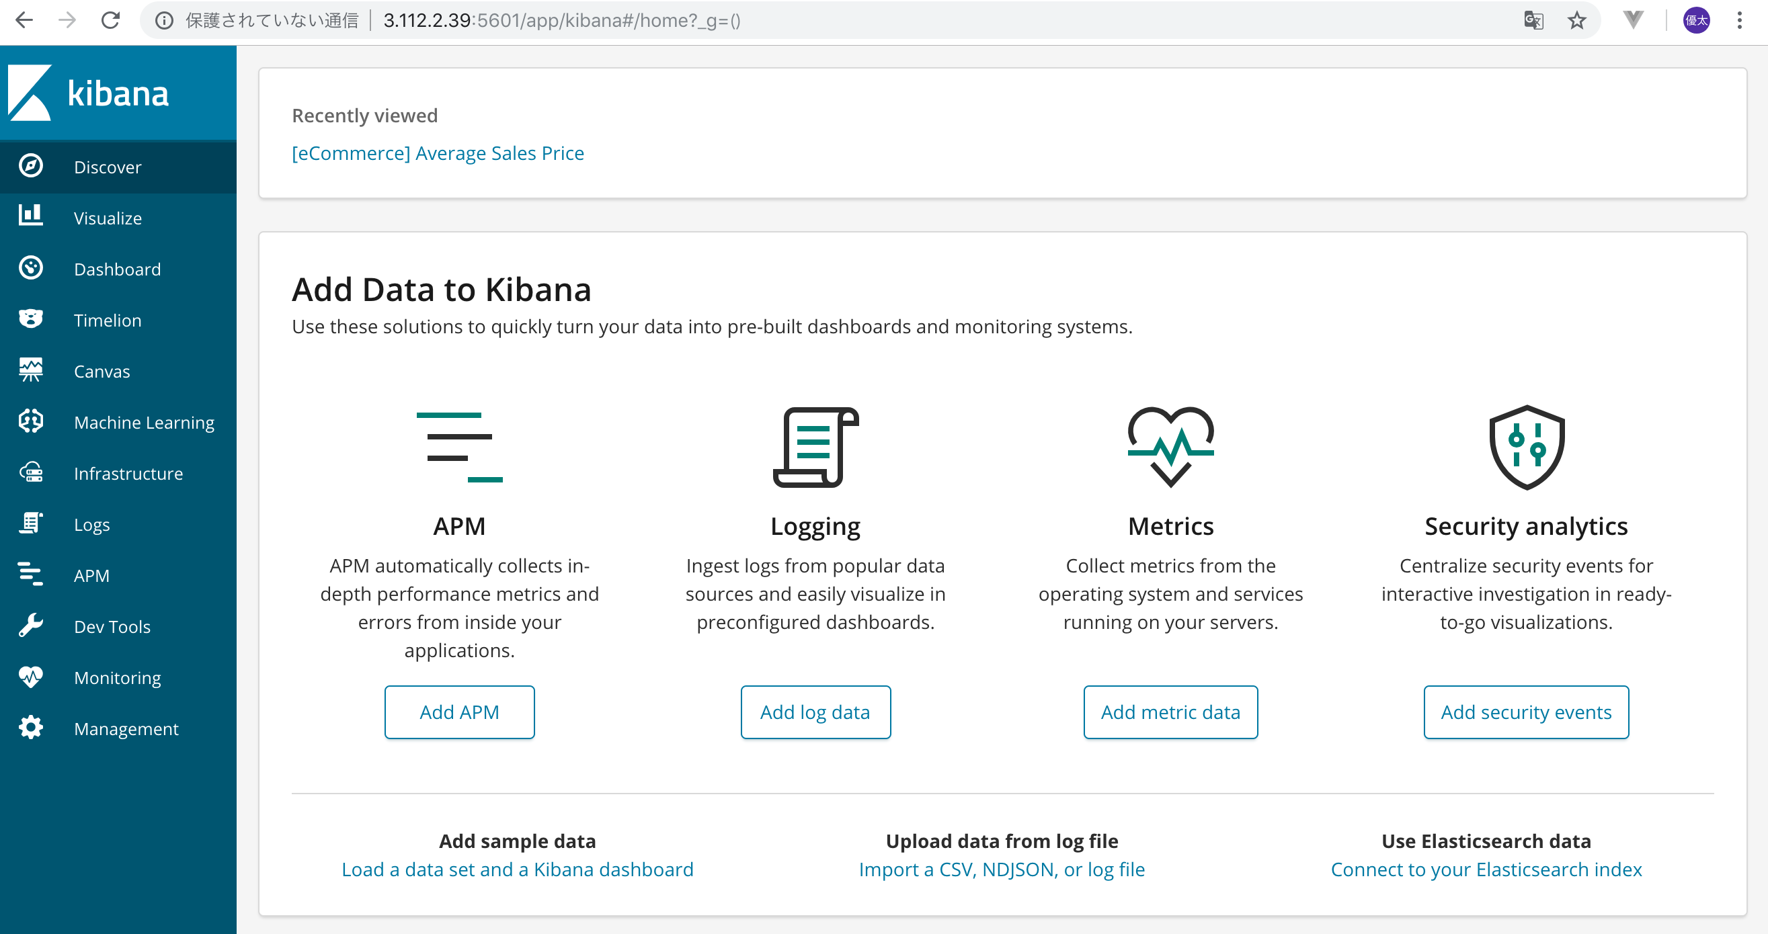The width and height of the screenshot is (1768, 934).
Task: Click the 'Metrics' card title
Action: (x=1171, y=526)
